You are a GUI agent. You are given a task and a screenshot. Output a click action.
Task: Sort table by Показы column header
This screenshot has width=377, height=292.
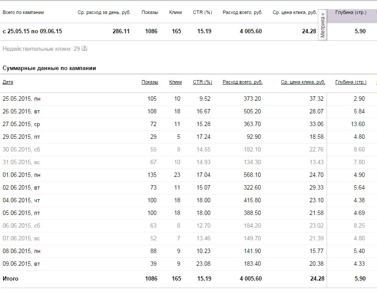149,82
